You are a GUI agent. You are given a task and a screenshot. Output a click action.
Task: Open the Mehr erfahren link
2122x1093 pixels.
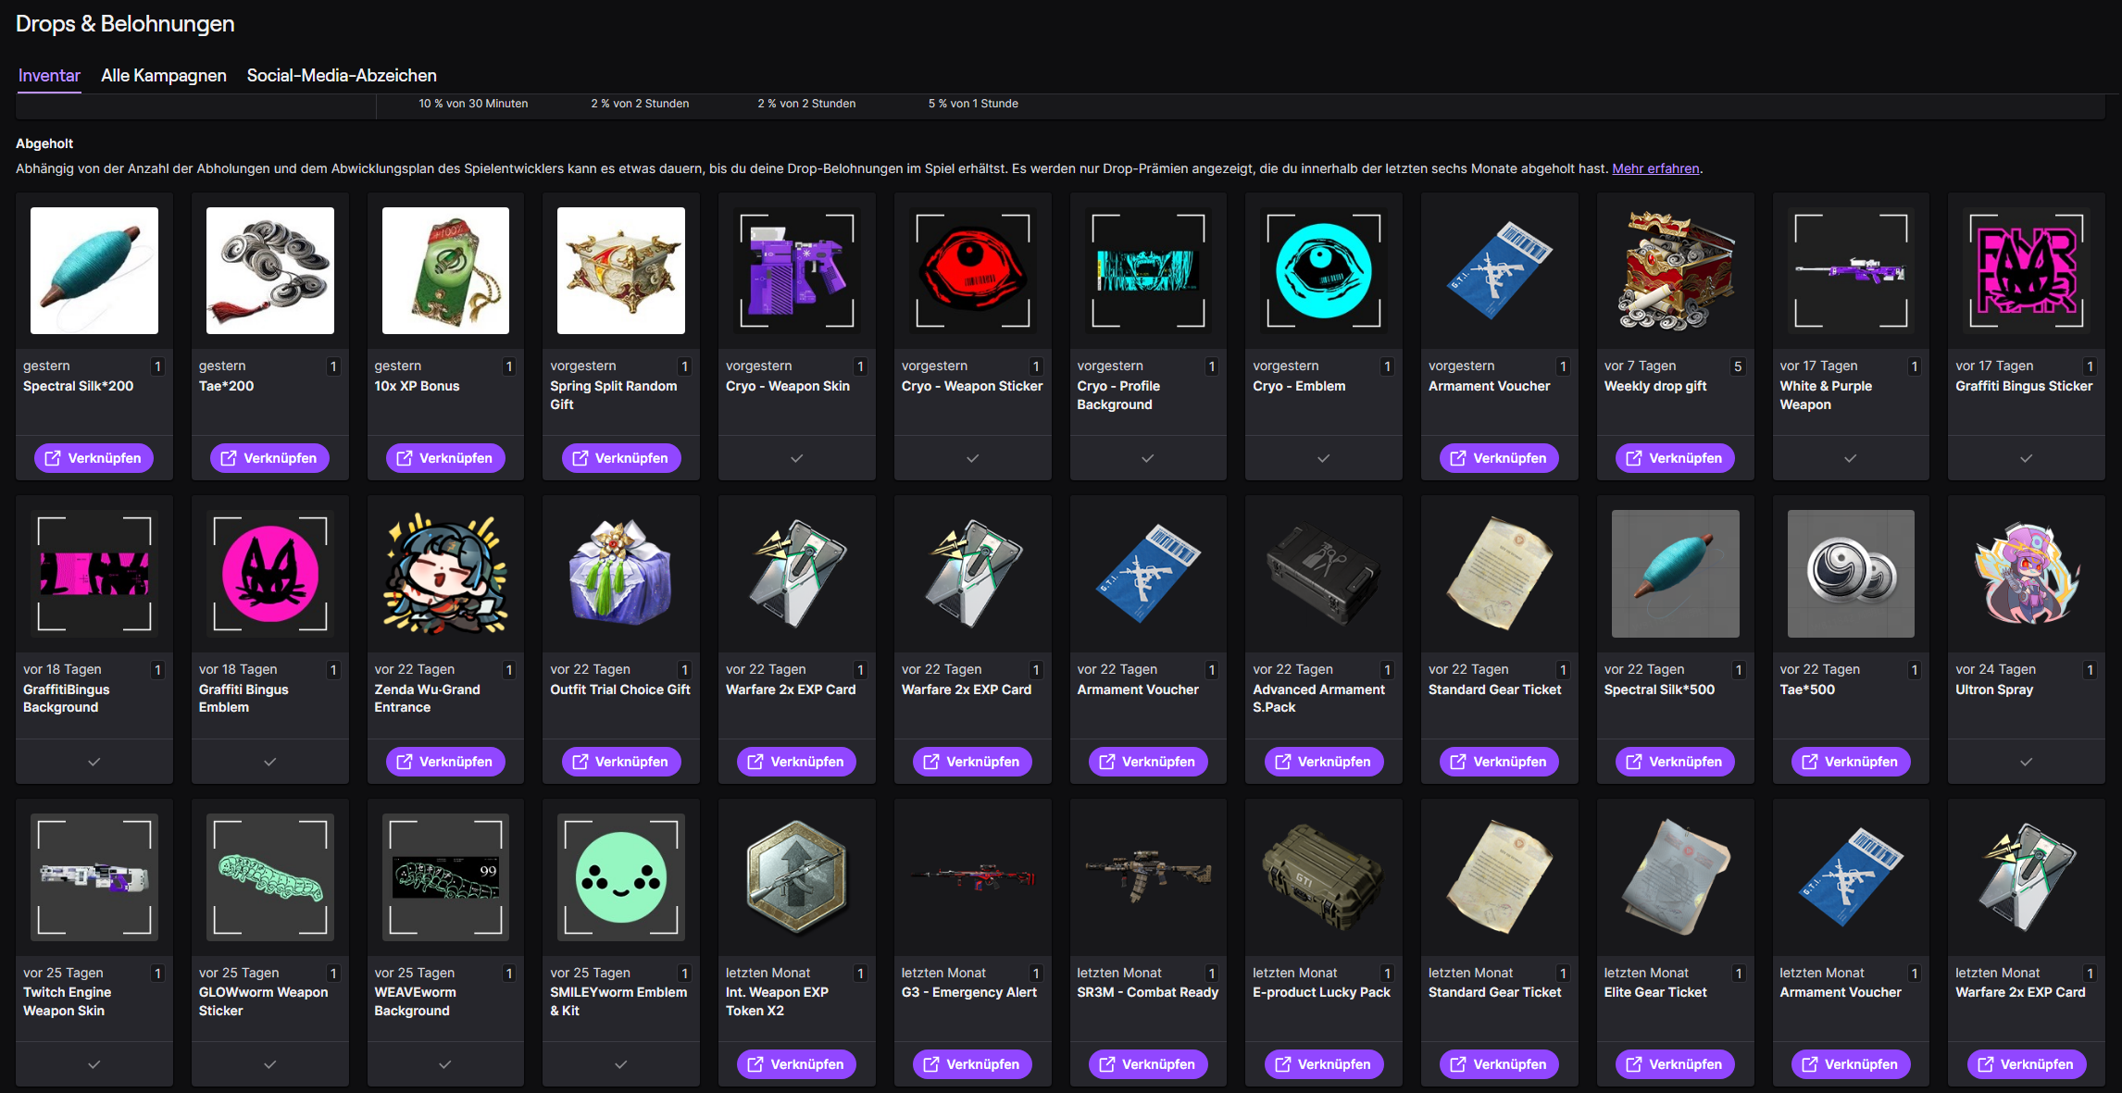click(1655, 168)
